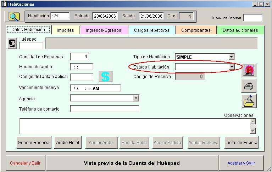
Task: Expand the Tipo de Habitación dropdown
Action: coord(231,57)
